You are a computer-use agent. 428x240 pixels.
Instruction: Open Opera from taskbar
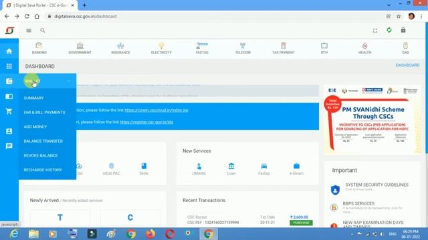169,234
